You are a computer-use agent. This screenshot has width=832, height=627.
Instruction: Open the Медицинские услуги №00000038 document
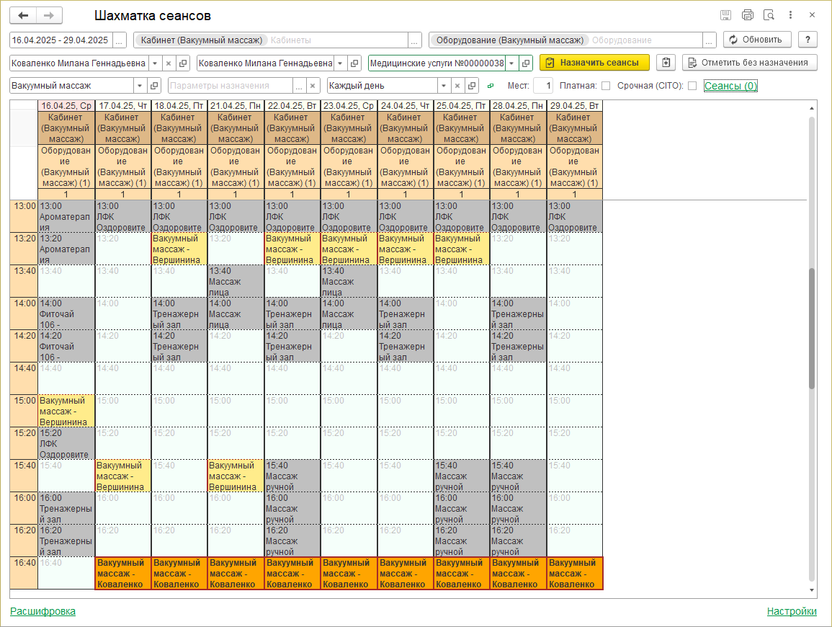pos(525,63)
